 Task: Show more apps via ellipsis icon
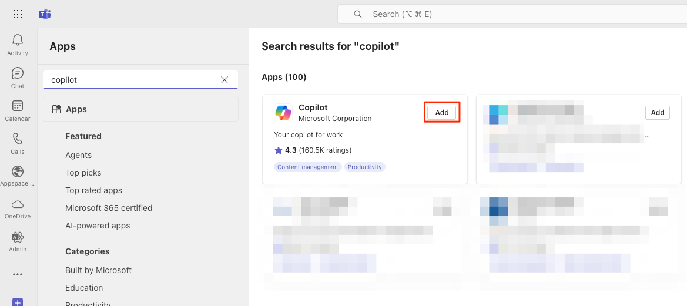point(18,274)
